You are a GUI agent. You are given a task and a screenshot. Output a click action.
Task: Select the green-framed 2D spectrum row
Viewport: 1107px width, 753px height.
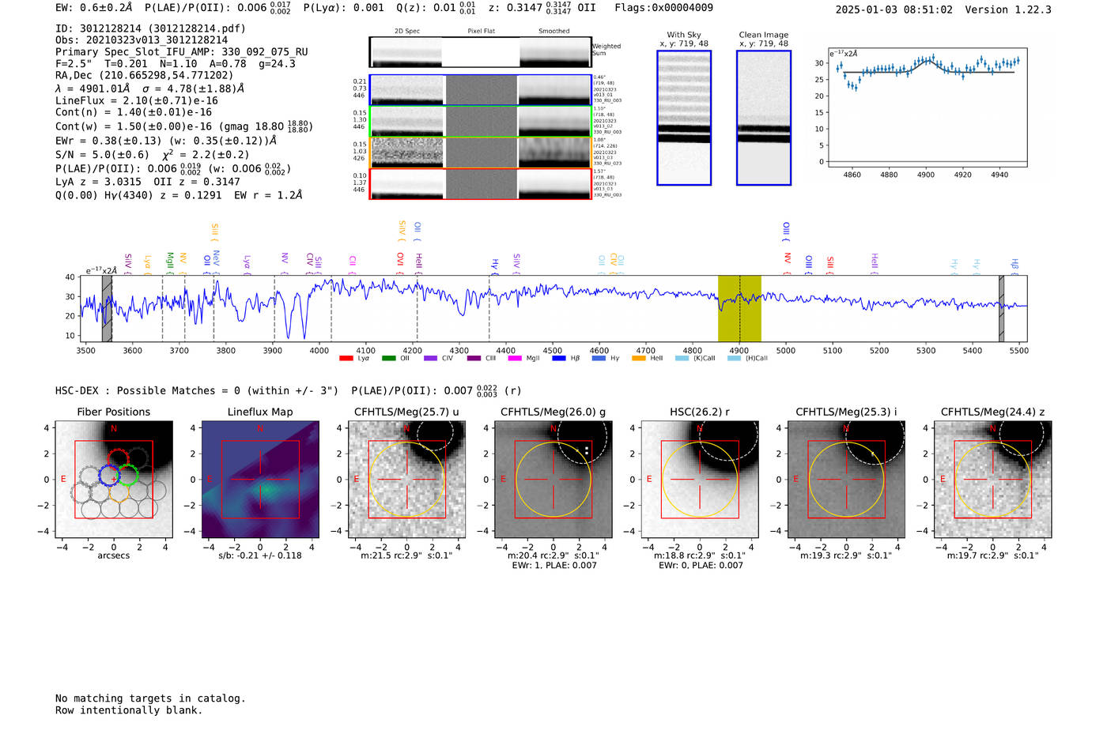click(480, 122)
